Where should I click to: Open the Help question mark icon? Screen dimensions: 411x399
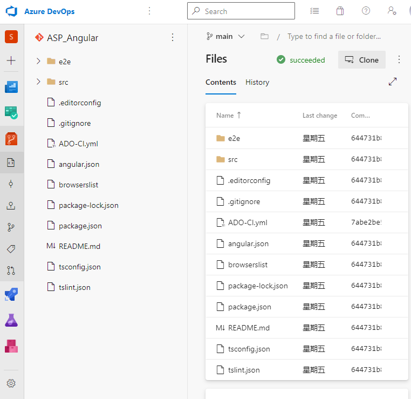pos(366,11)
